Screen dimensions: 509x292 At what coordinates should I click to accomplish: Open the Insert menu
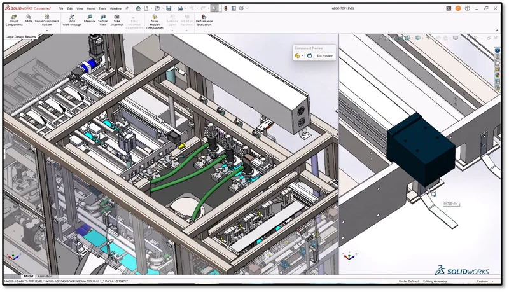coord(89,8)
